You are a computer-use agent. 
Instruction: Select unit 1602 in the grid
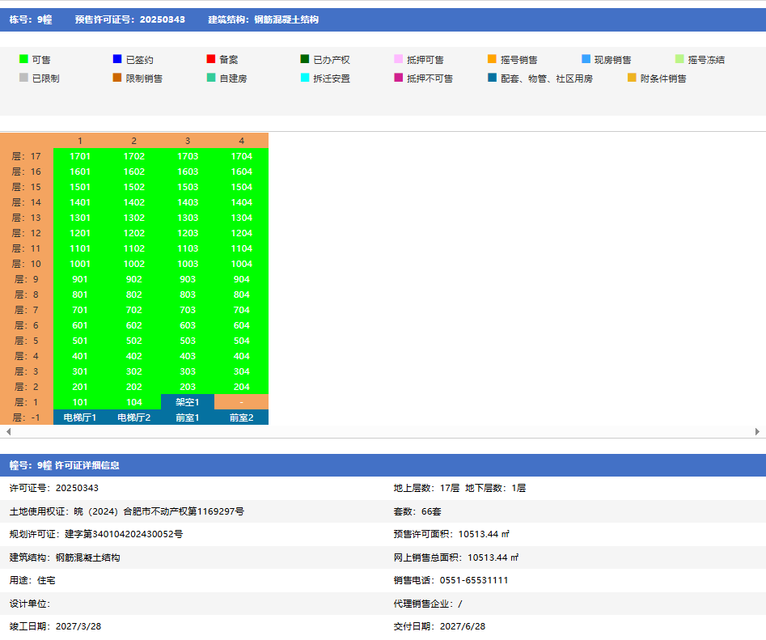click(133, 172)
